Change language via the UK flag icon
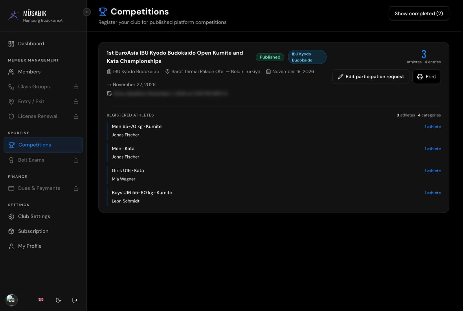 point(41,300)
